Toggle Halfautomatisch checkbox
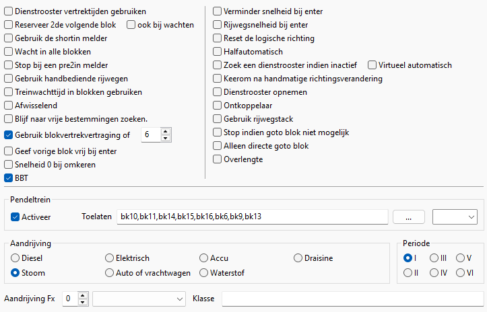 click(x=218, y=52)
